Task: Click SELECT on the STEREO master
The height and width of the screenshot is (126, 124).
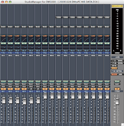Action: tap(117, 84)
